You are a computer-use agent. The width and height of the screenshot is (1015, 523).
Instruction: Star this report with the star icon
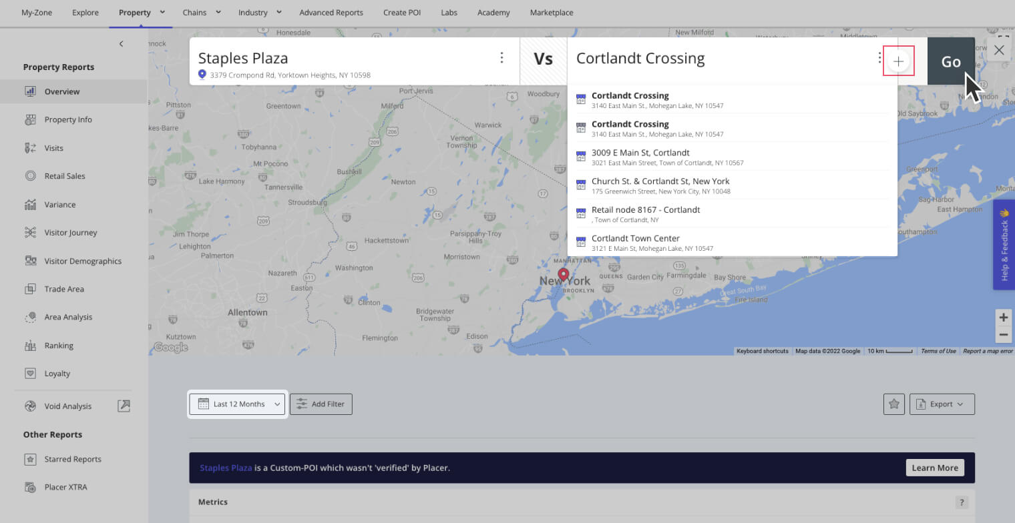(x=894, y=404)
